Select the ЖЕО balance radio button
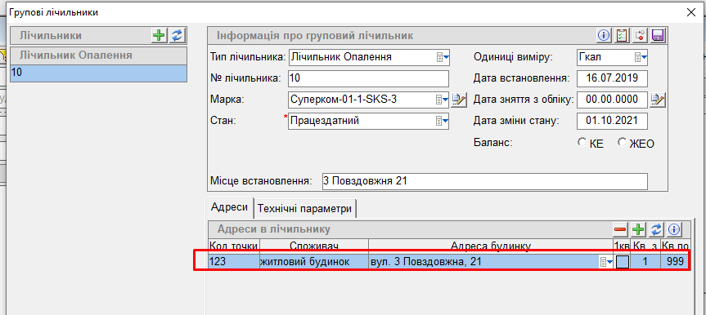706x315 pixels. tap(623, 143)
